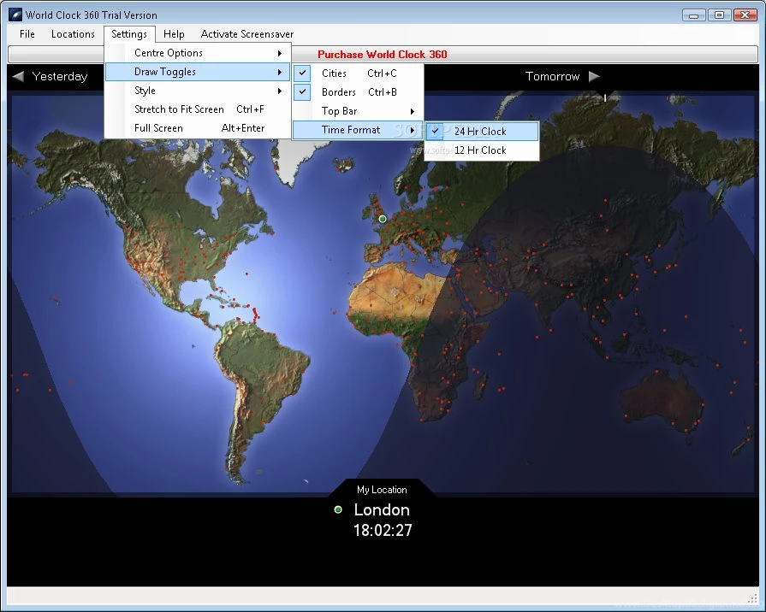The image size is (766, 612).
Task: Expand the Top Bar submenu
Action: (358, 111)
